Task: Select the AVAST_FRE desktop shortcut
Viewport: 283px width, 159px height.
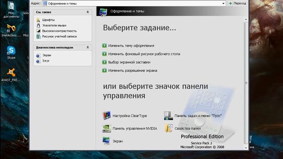Action: tap(11, 72)
